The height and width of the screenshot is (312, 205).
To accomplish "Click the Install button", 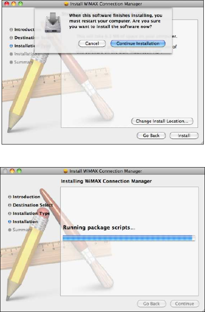I will click(x=184, y=136).
